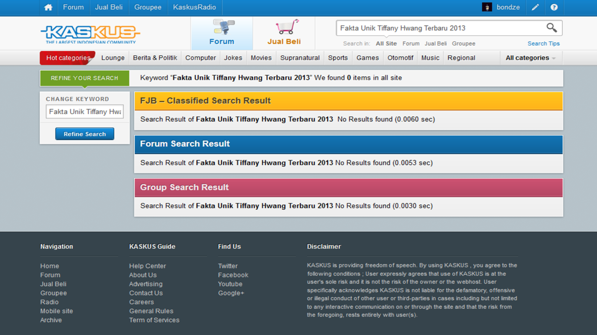Open Forum in top navigation bar
Image resolution: width=597 pixels, height=335 pixels.
tap(74, 7)
